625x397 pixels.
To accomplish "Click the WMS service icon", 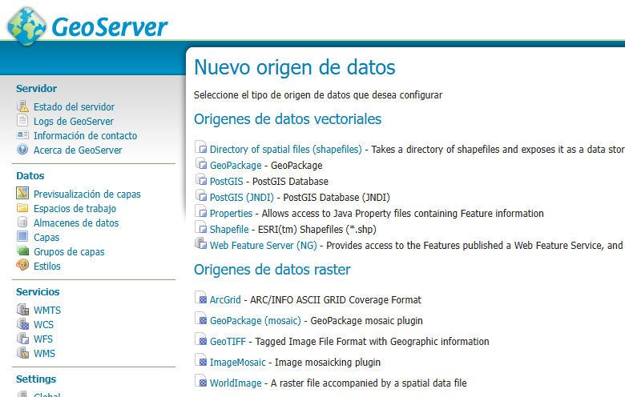I will (x=22, y=352).
